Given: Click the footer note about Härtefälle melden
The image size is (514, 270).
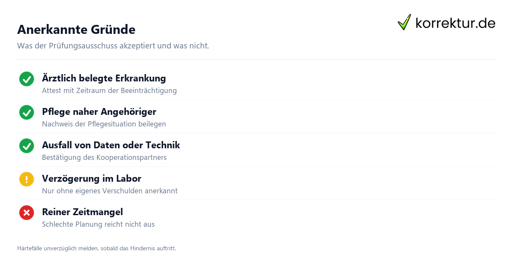Looking at the screenshot, I should point(96,248).
